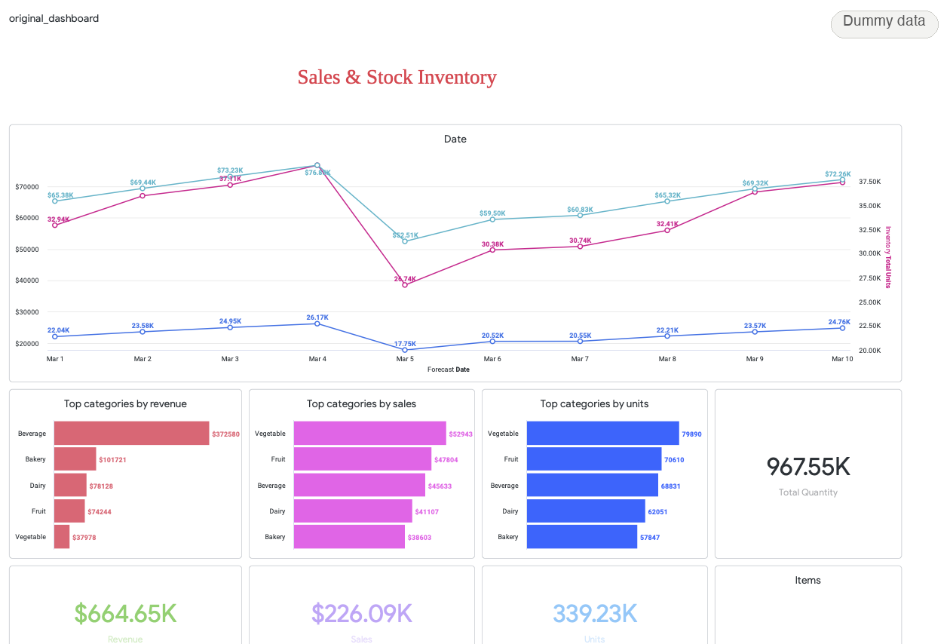Click the Vegetable units bar showing 79890
950x644 pixels.
[602, 434]
